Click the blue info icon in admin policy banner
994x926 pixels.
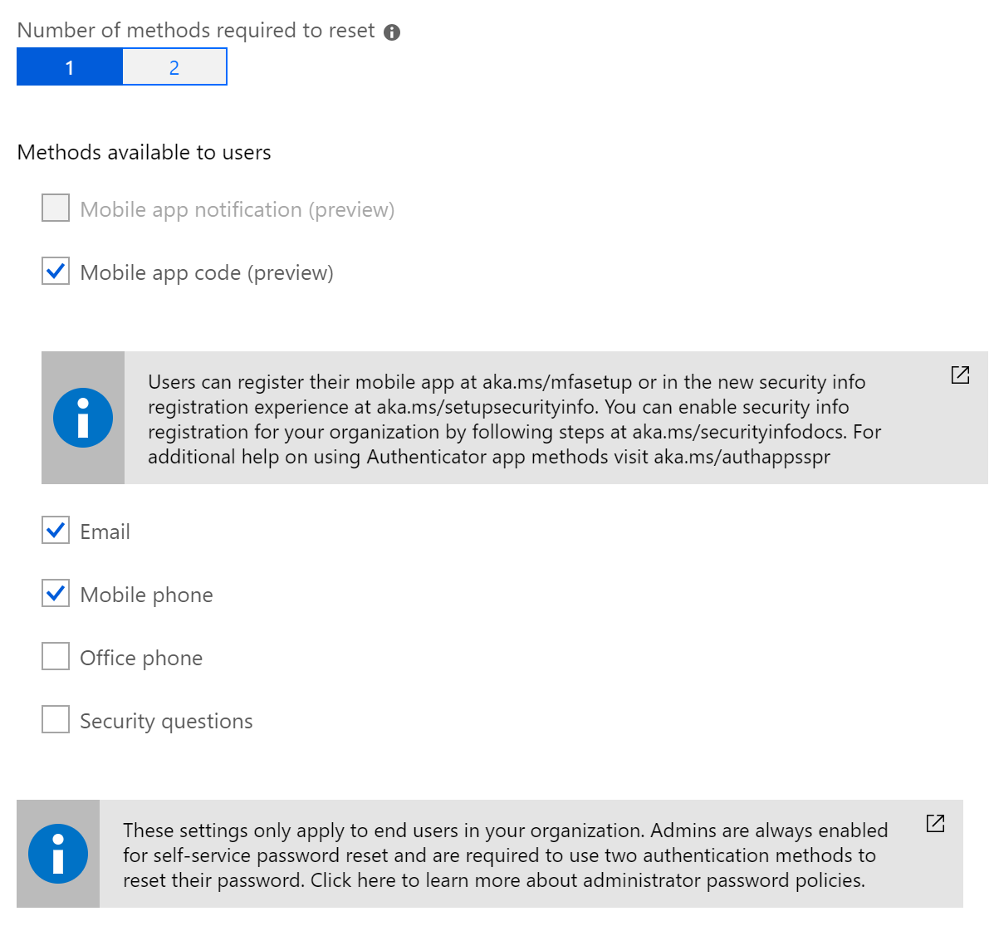[58, 853]
